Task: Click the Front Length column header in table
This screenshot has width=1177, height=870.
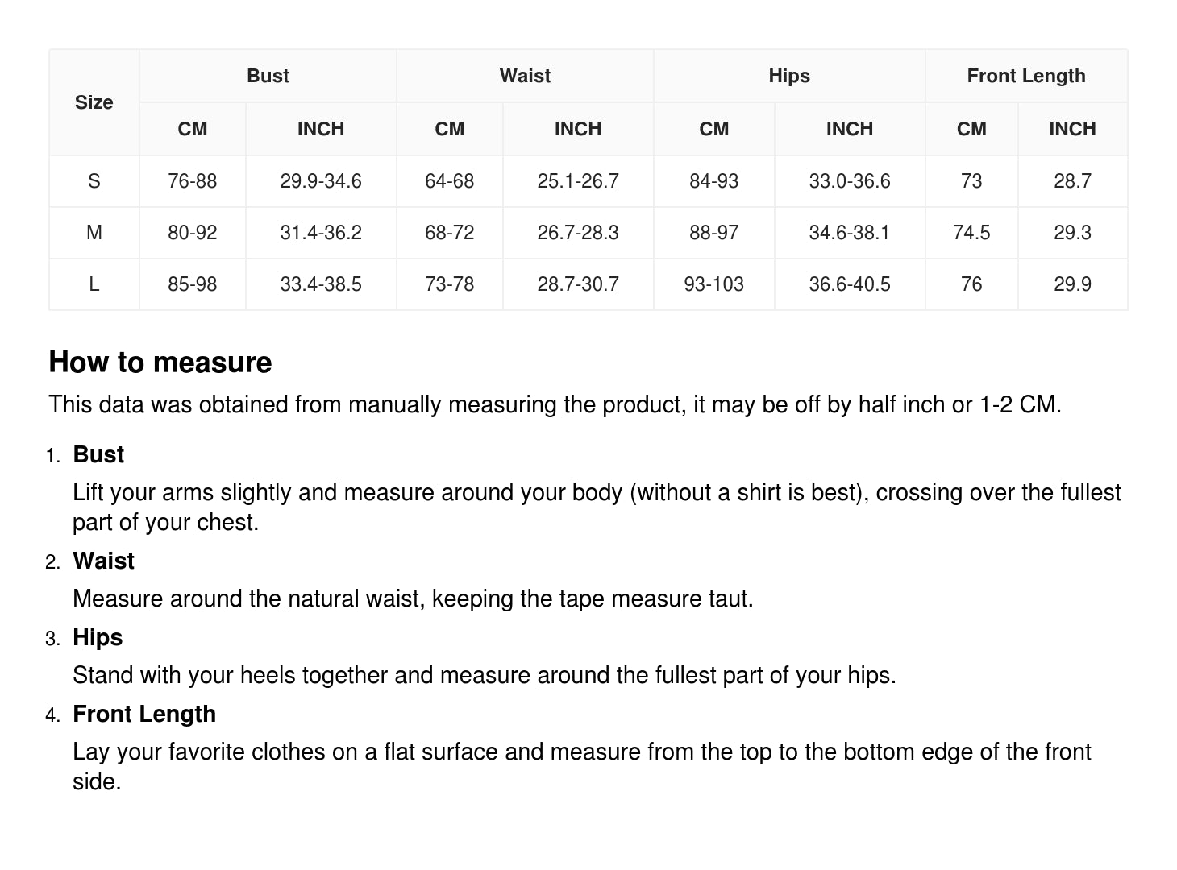Action: pos(1025,76)
